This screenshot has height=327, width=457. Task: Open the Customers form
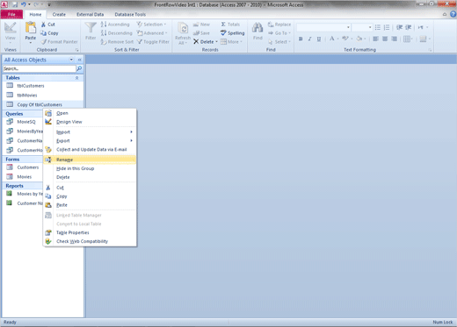point(24,167)
